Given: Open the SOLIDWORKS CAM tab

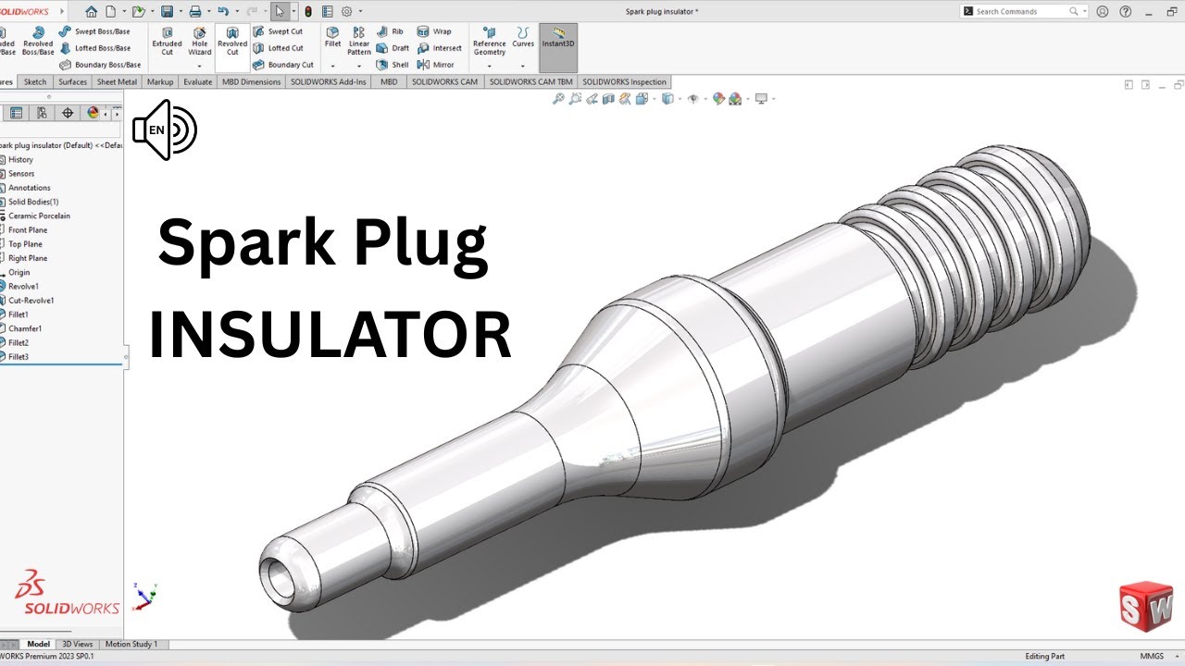Looking at the screenshot, I should pos(444,81).
